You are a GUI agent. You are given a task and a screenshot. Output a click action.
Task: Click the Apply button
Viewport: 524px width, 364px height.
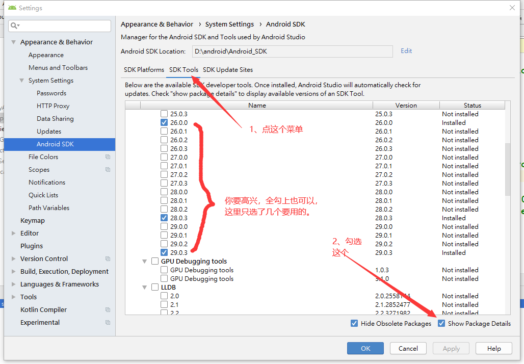[451, 348]
